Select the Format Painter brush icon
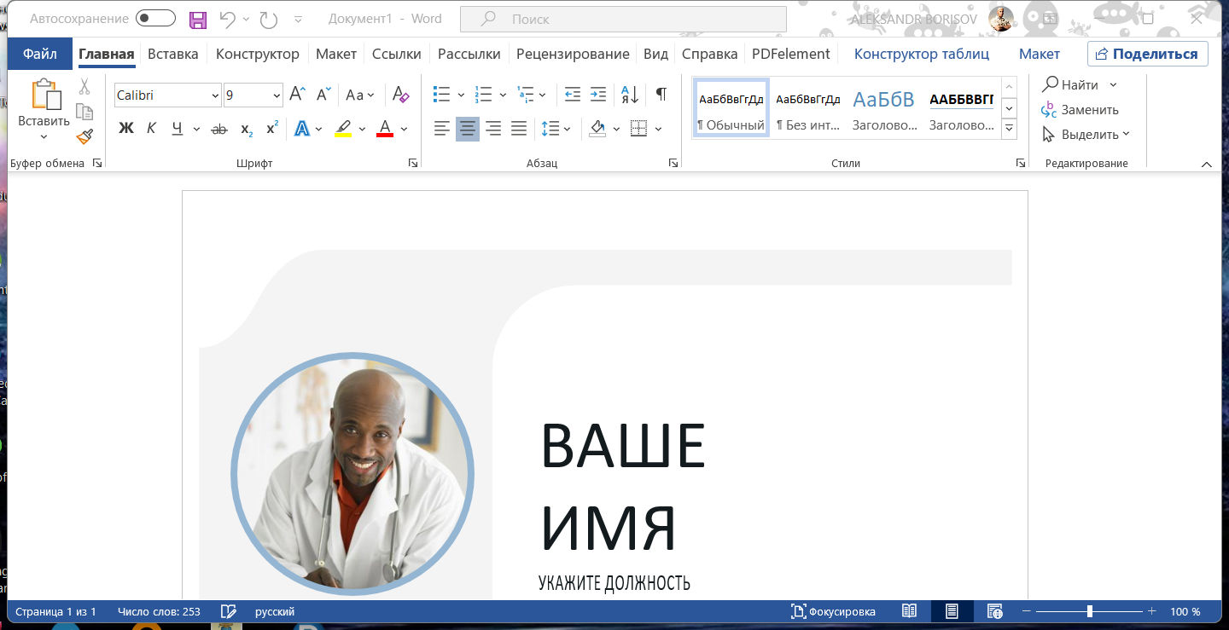The image size is (1229, 630). [x=84, y=136]
